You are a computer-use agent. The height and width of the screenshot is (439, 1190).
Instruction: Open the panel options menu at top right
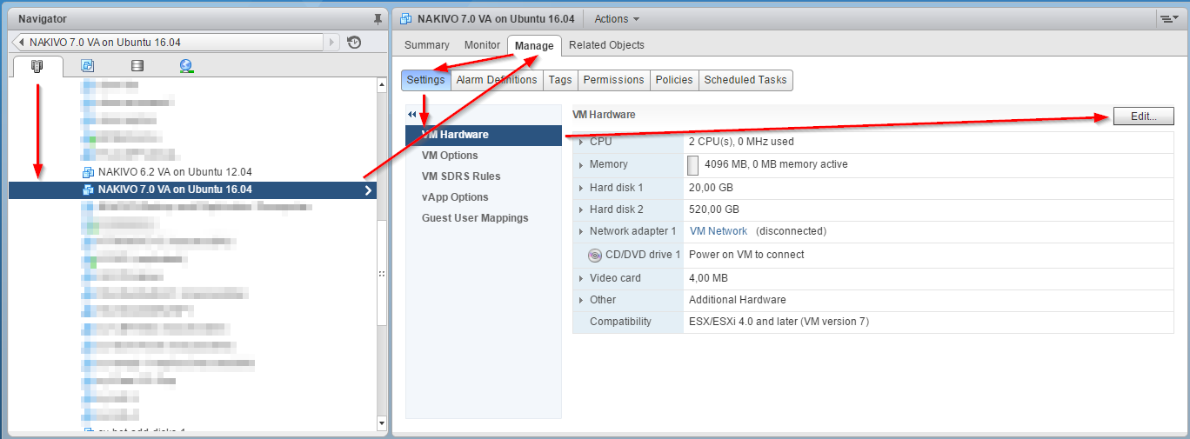pos(1168,18)
